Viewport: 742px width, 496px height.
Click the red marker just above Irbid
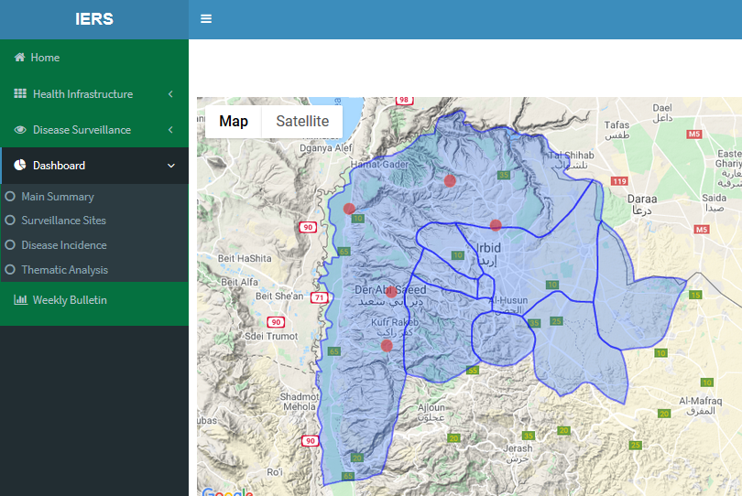pyautogui.click(x=496, y=225)
